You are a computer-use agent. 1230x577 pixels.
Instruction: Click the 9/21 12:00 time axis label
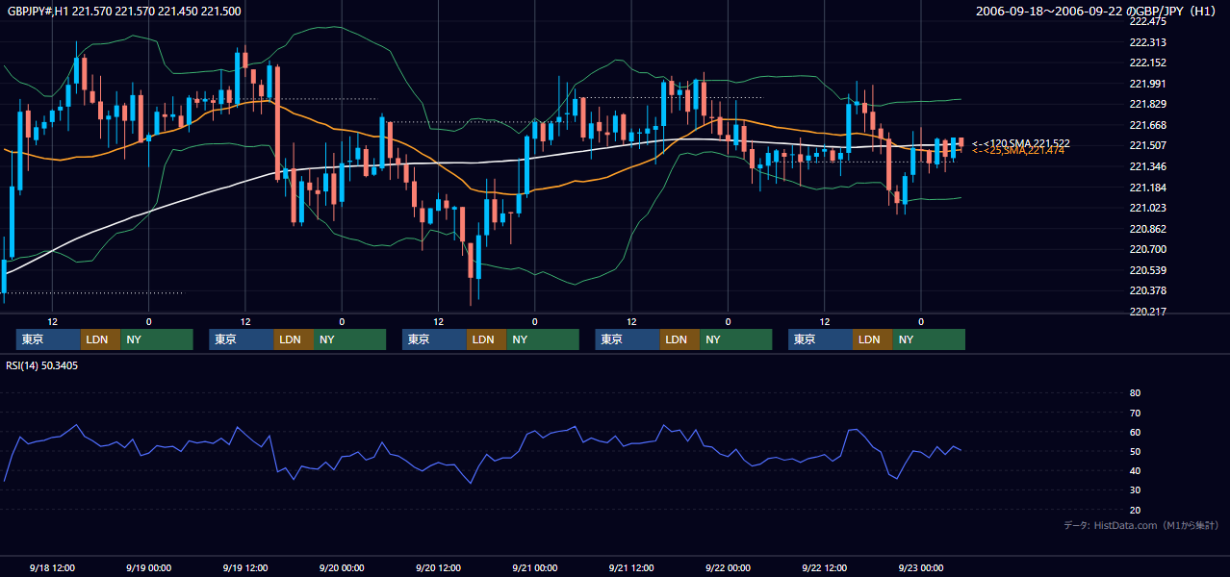pyautogui.click(x=631, y=567)
